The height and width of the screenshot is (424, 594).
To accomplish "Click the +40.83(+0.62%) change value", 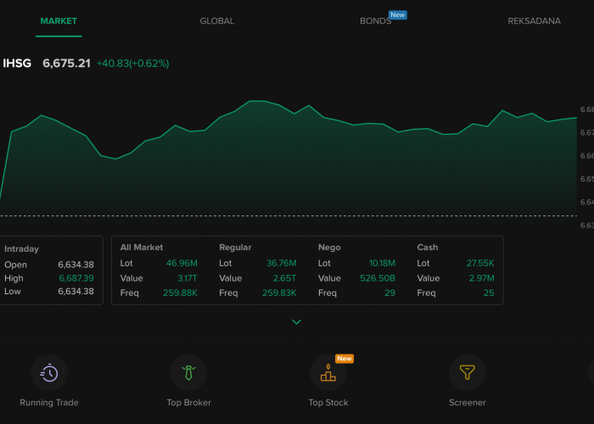I will (132, 64).
